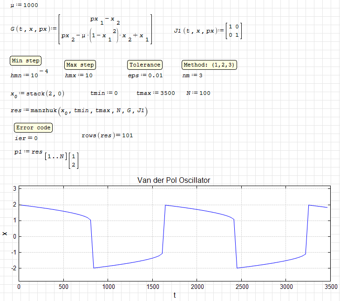Select the Error code text label
This screenshot has width=340, height=301.
pos(34,127)
